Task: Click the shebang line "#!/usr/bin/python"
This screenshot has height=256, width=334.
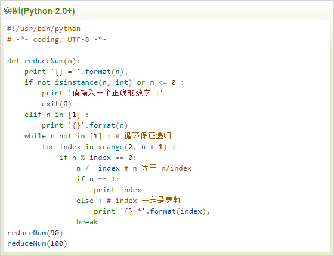Action: [44, 29]
